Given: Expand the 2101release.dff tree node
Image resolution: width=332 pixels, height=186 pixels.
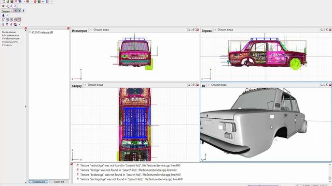Looking at the screenshot, I should [30, 32].
